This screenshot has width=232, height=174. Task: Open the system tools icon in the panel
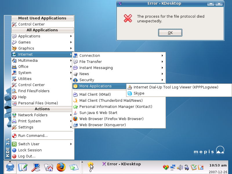click(x=36, y=167)
